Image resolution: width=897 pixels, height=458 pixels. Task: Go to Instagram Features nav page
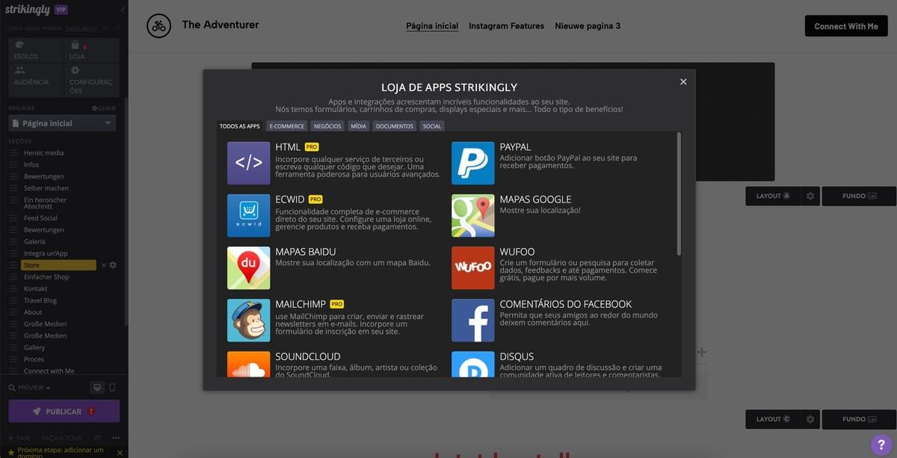pos(506,26)
